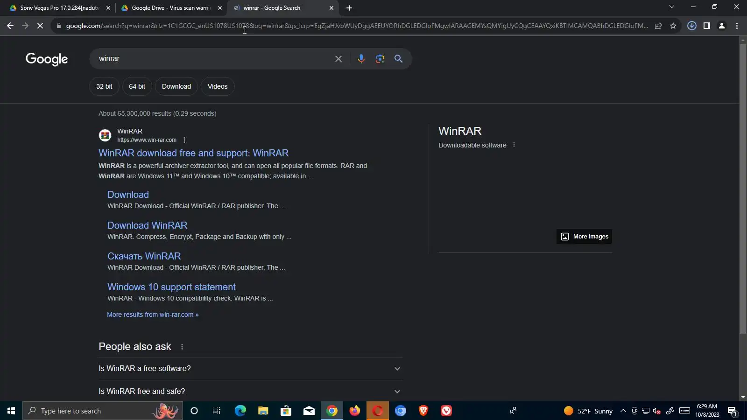Switch to Google Drive Virus scan tab
Screen dimensions: 747x420
171,8
